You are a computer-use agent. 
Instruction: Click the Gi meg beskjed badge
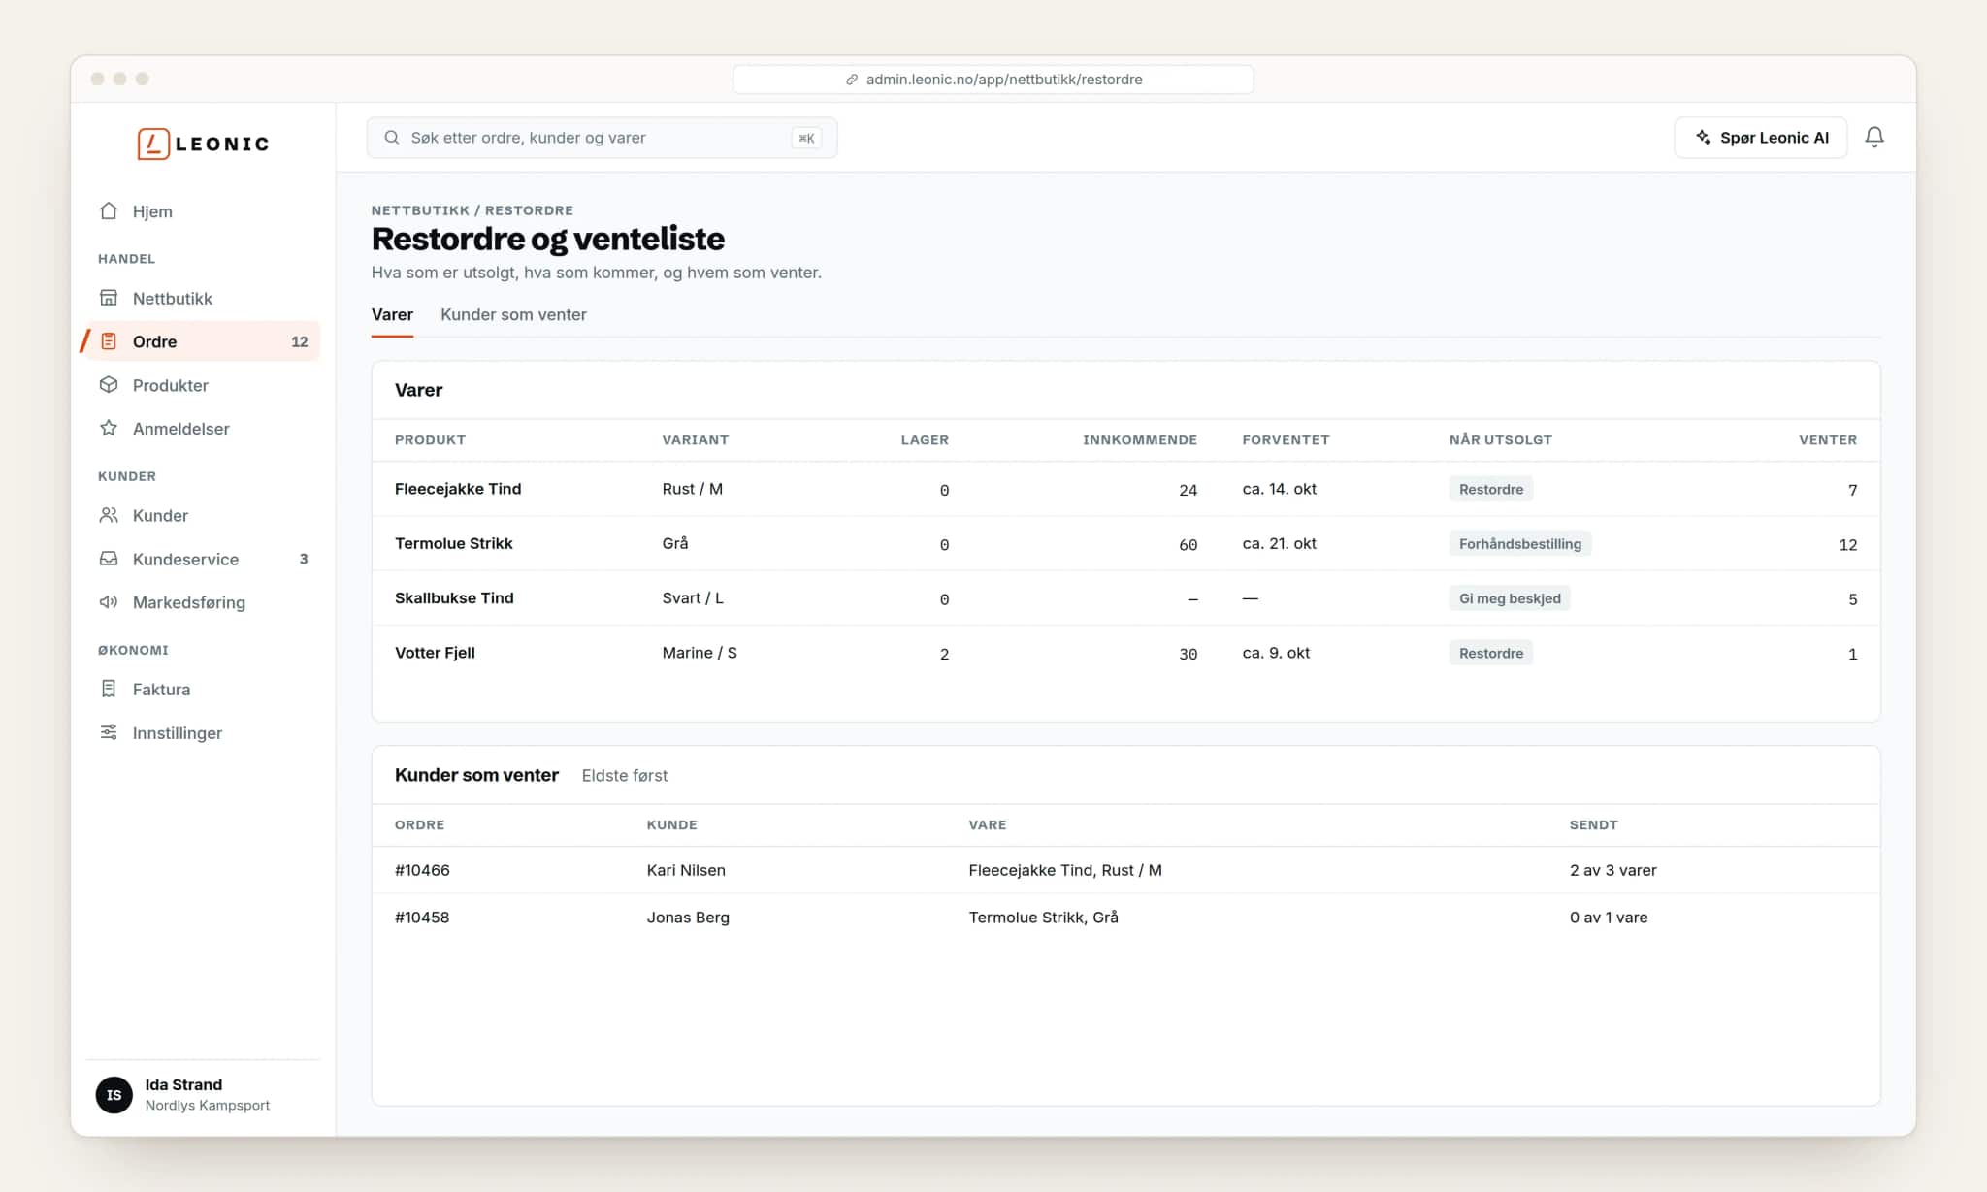coord(1510,598)
